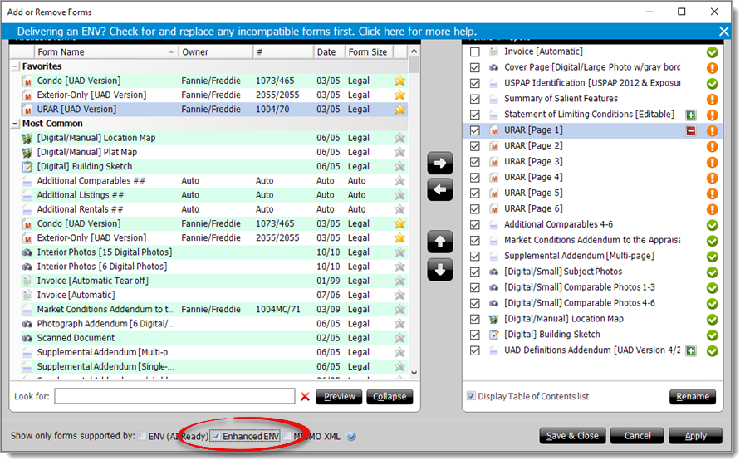Move selected form down with down arrow
The image size is (745, 465).
439,269
